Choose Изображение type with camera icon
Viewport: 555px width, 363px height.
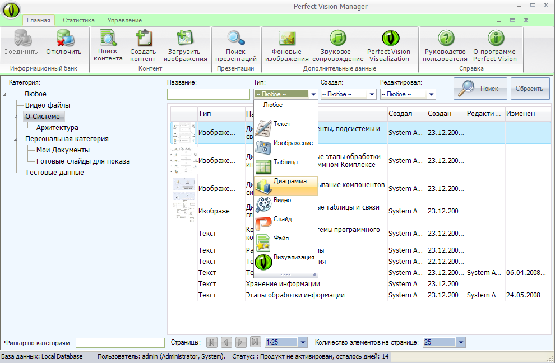(286, 147)
